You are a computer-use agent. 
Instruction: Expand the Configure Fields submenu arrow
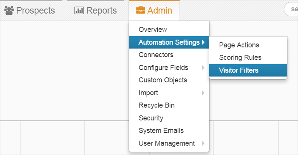point(203,68)
